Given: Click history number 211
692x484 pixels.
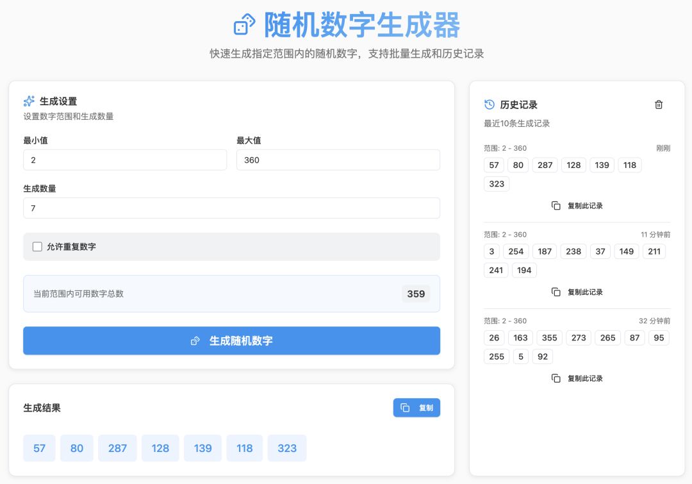Looking at the screenshot, I should point(654,251).
